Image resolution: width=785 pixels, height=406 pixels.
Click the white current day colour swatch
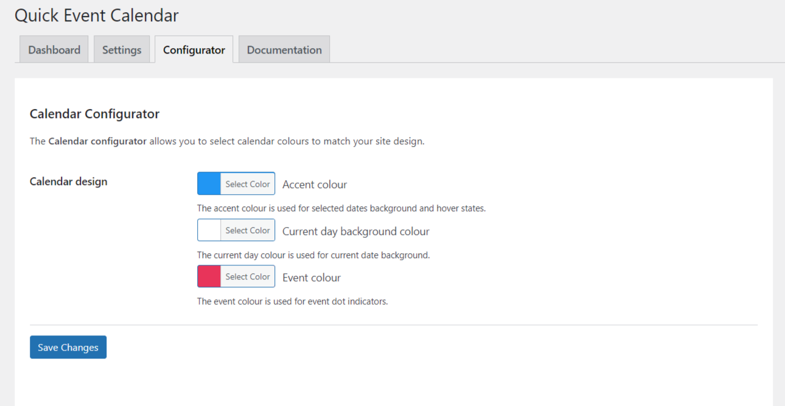(x=209, y=230)
